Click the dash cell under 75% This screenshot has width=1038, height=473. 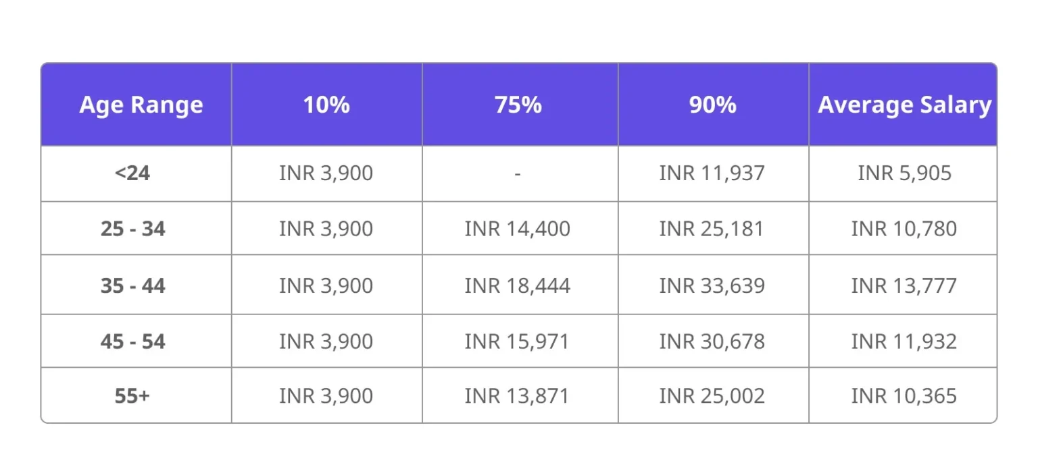click(518, 174)
